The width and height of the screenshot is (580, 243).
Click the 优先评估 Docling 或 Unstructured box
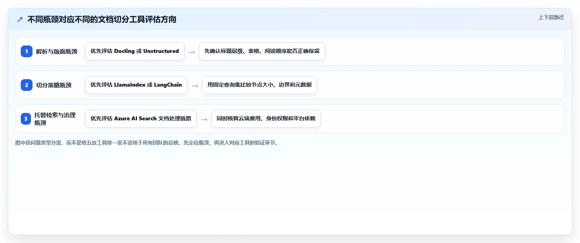click(x=135, y=51)
